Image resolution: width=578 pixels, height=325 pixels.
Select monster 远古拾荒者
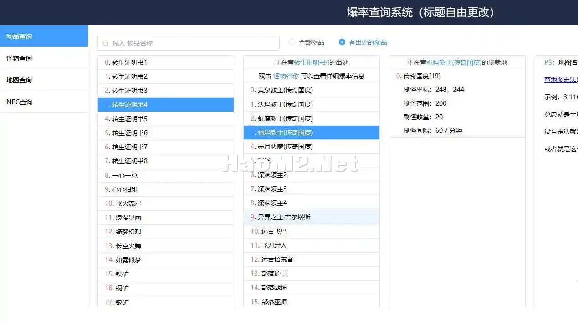click(x=312, y=259)
